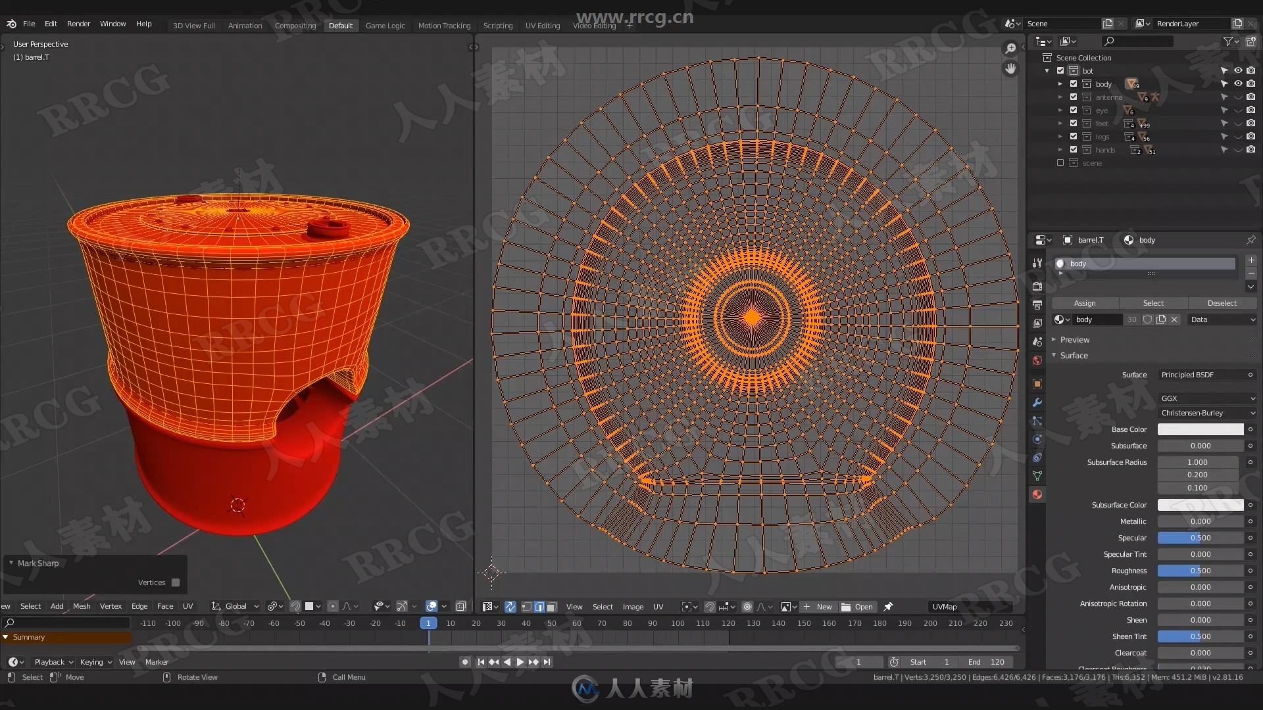Click the Deselect material button

[1220, 302]
